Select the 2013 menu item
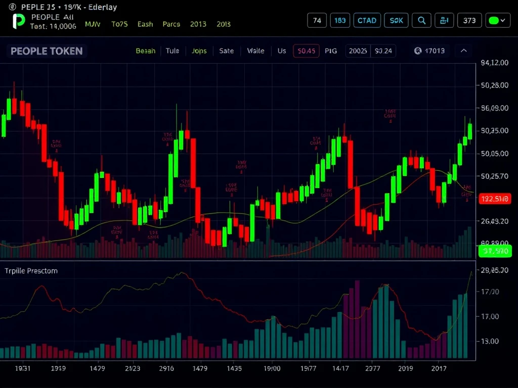The height and width of the screenshot is (388, 518). pos(198,24)
